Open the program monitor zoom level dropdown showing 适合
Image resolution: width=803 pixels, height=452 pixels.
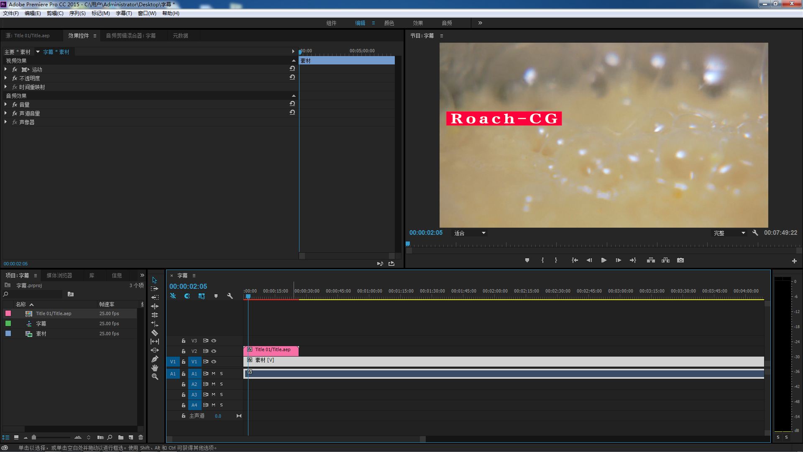pyautogui.click(x=469, y=233)
